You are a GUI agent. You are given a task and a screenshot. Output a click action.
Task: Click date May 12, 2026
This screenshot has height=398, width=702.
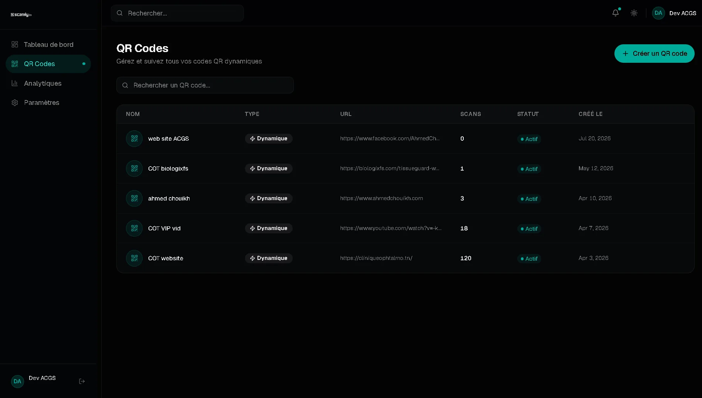[x=596, y=168]
